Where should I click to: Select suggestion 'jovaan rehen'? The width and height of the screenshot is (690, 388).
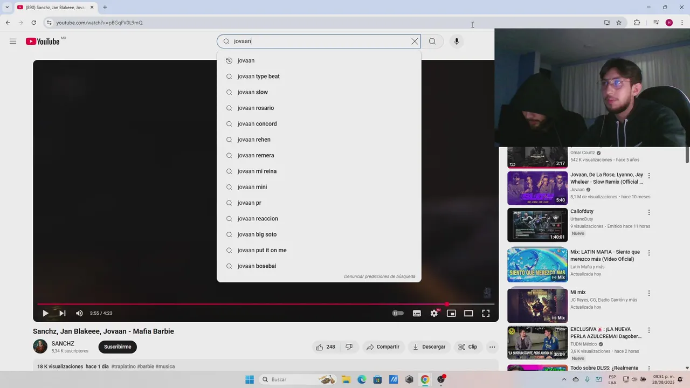[x=319, y=140]
